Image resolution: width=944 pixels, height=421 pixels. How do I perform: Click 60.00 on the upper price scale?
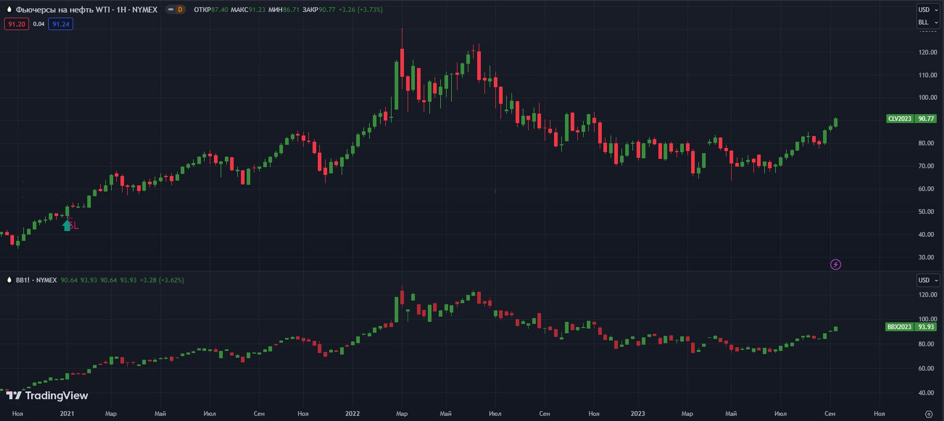(x=926, y=189)
